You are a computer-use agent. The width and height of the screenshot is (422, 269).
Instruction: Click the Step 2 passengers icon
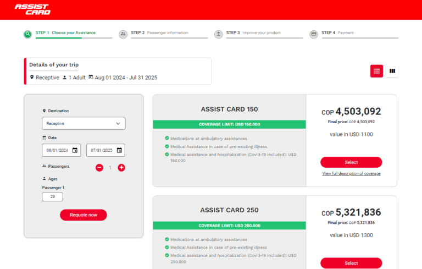123,34
